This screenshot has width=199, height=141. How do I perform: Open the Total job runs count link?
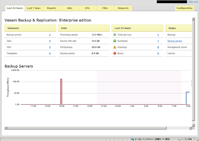tap(158, 35)
